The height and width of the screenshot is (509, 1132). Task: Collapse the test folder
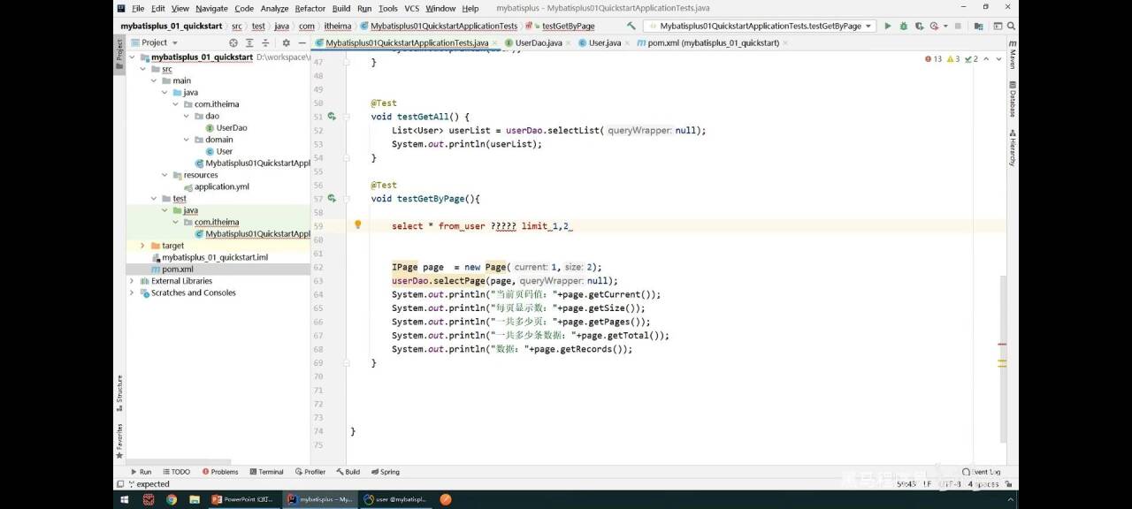tap(154, 199)
